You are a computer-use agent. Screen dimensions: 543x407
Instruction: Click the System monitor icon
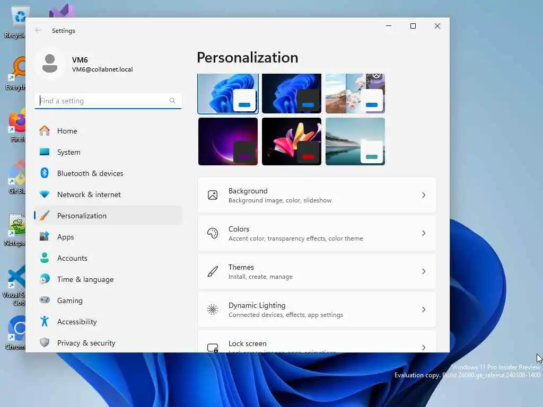(x=45, y=152)
